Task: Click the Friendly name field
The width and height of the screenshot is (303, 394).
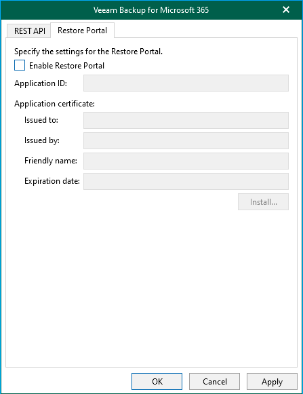Action: 186,161
